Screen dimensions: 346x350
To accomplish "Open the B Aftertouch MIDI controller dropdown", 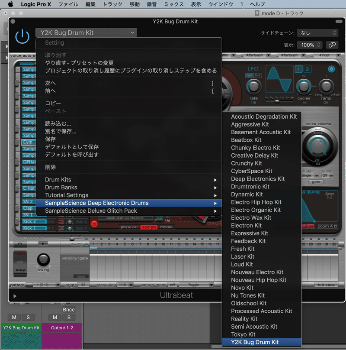I will (x=258, y=55).
